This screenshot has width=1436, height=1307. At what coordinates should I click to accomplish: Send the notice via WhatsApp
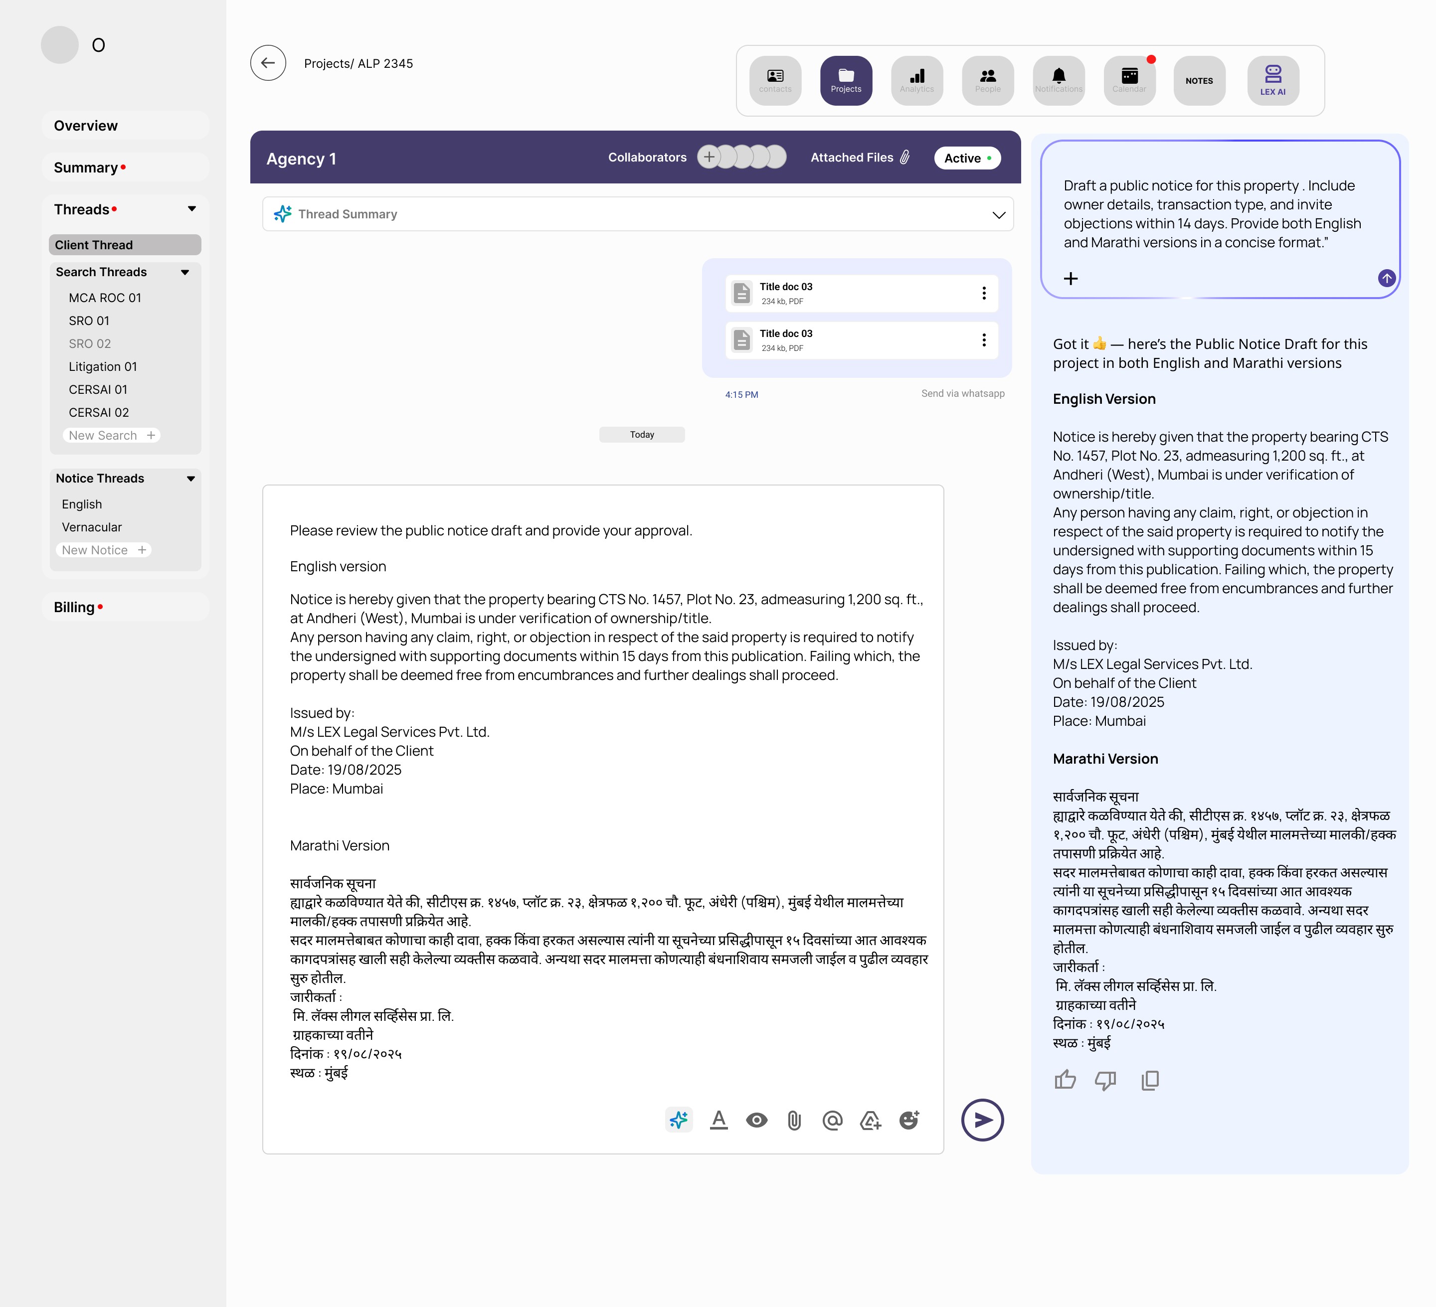pos(963,393)
